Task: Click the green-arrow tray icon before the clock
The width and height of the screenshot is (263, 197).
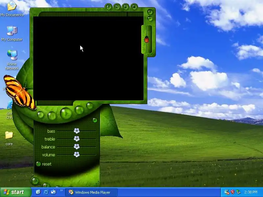Action: click(238, 192)
